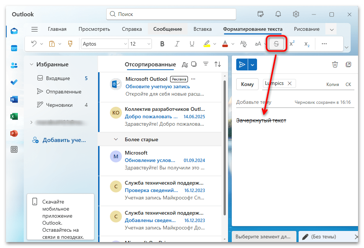364x248 pixels.
Task: Switch to the Просмотреть tab
Action: [x=94, y=29]
